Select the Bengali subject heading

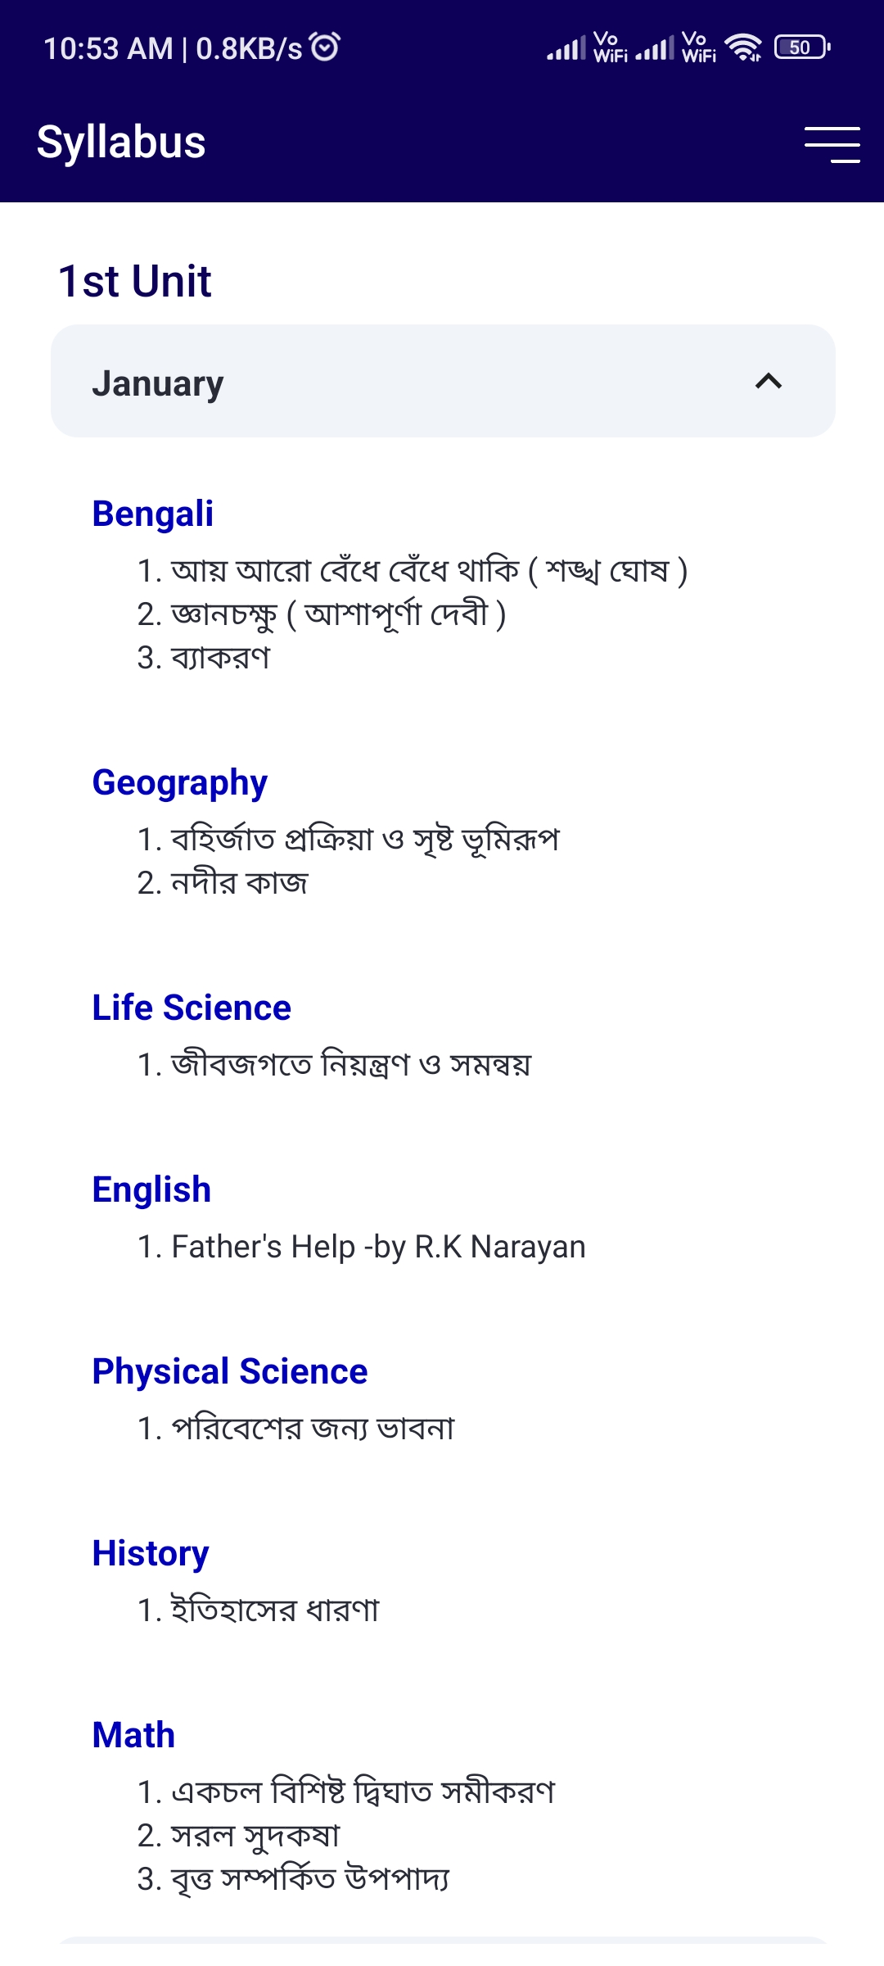click(153, 514)
